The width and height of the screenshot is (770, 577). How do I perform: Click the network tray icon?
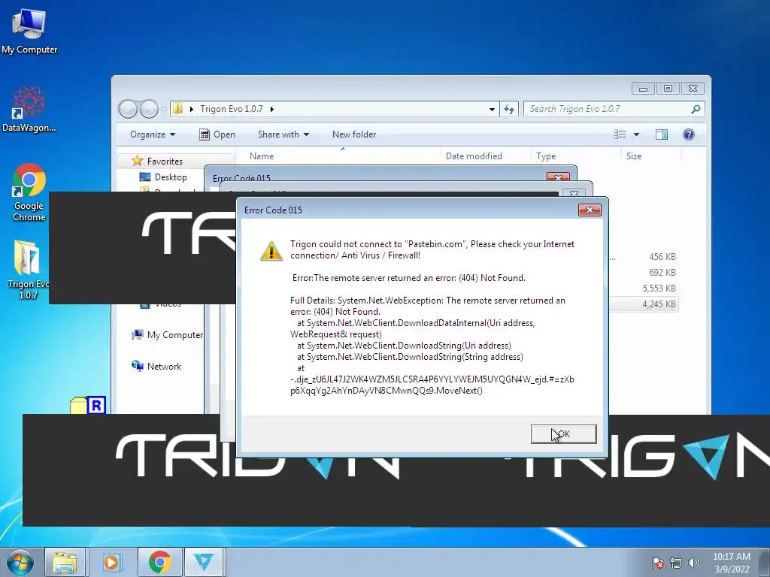click(x=676, y=563)
